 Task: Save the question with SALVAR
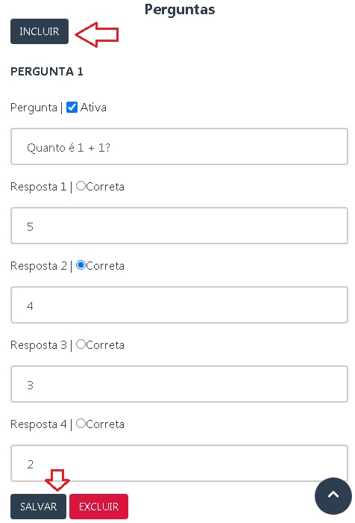pyautogui.click(x=38, y=507)
